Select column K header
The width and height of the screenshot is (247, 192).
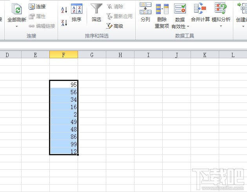click(x=205, y=55)
